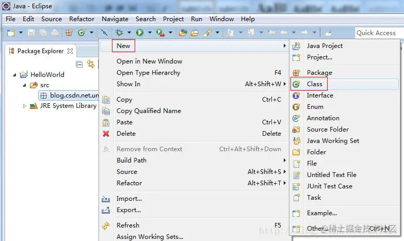Open the New wizard dropdown arrow
Viewport: 404px width, 241px height.
click(x=21, y=33)
